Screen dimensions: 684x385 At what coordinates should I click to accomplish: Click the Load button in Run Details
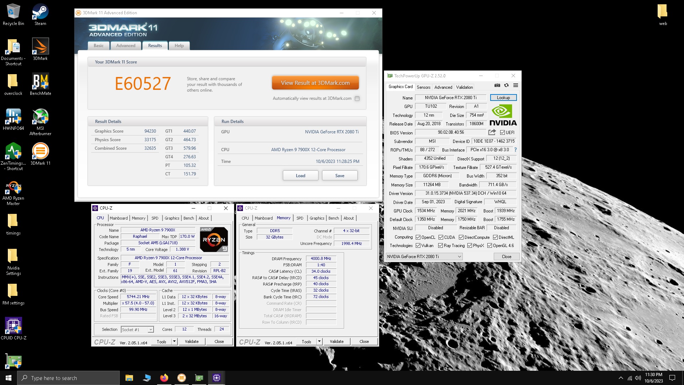[300, 176]
